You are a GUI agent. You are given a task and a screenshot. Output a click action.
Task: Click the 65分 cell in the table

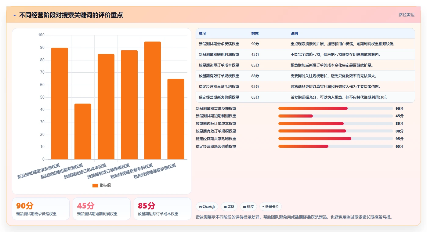[x=255, y=97]
